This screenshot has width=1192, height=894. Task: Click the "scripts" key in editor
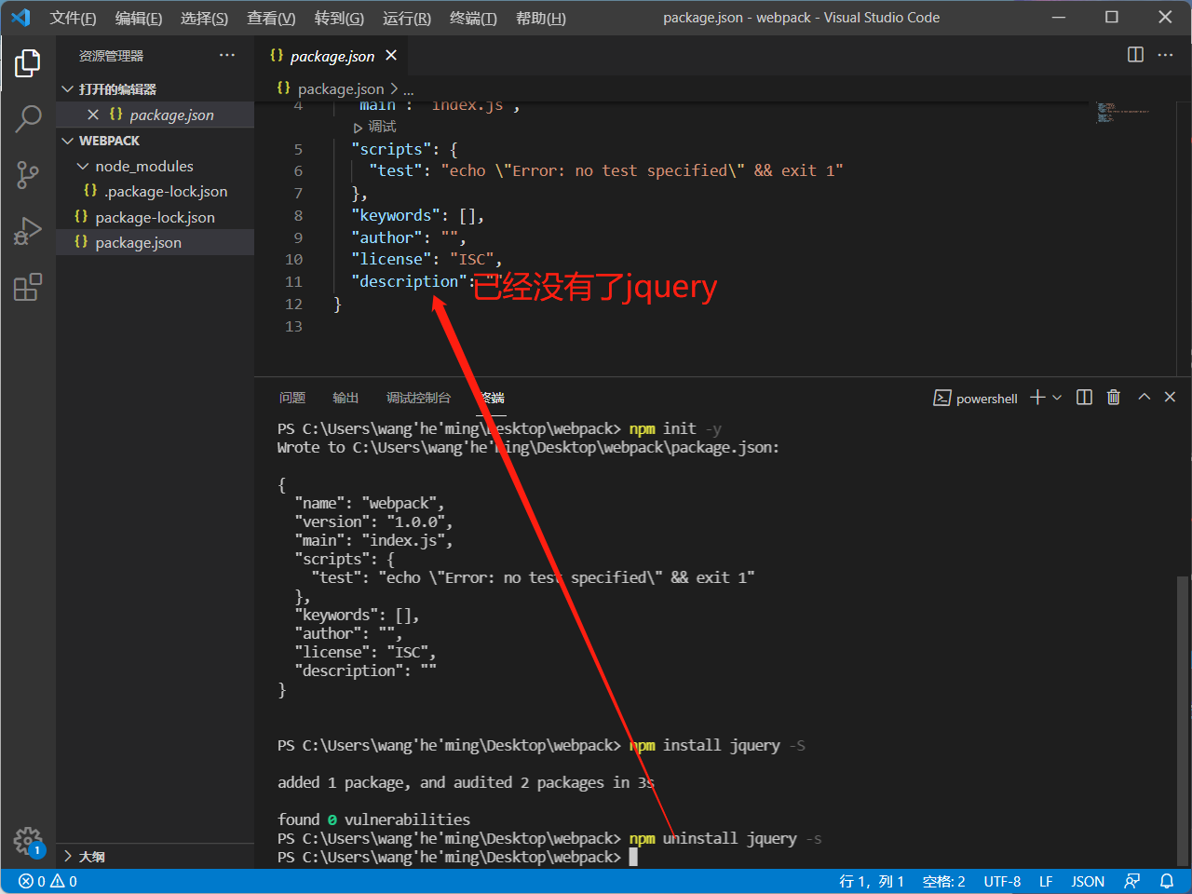pos(391,149)
